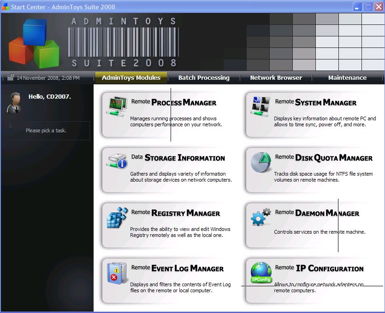Open Remote Disk Quota Manager title
Screen dimensions: 385x313
pos(324,158)
